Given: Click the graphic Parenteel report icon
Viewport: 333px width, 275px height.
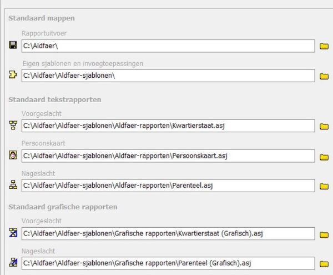Looking at the screenshot, I should (13, 263).
